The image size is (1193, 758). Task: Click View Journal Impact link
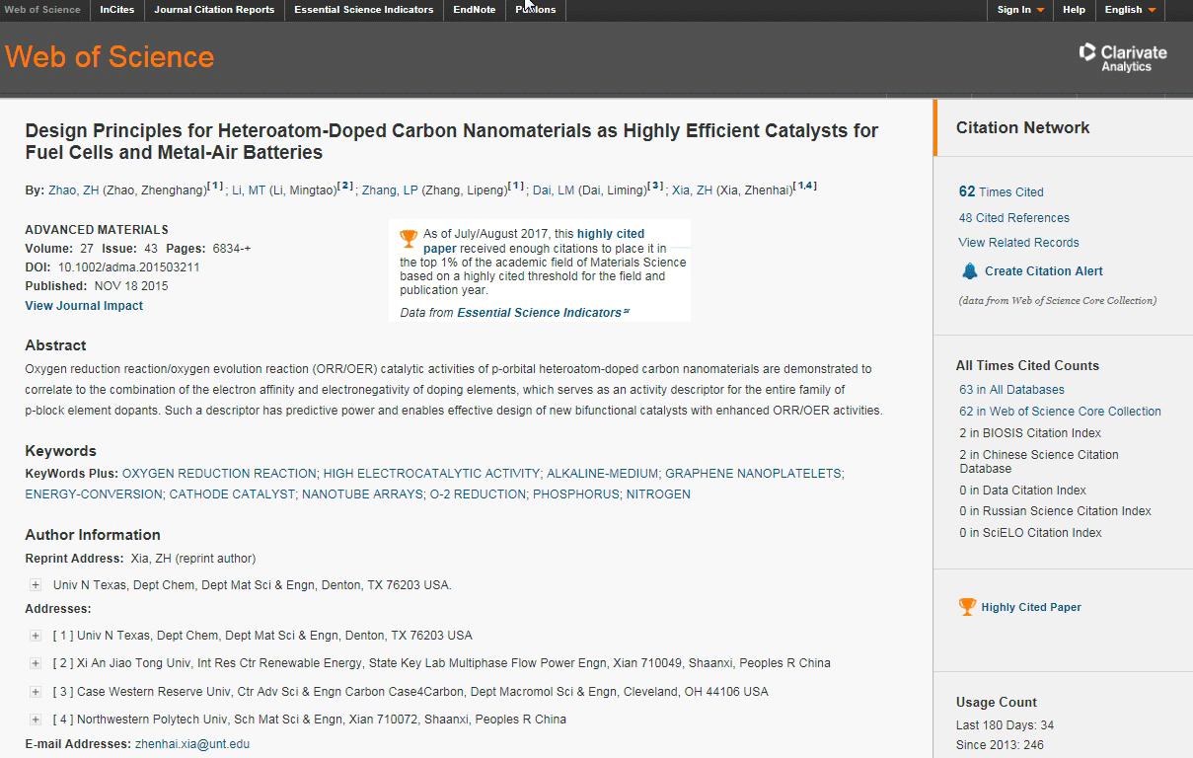tap(84, 306)
